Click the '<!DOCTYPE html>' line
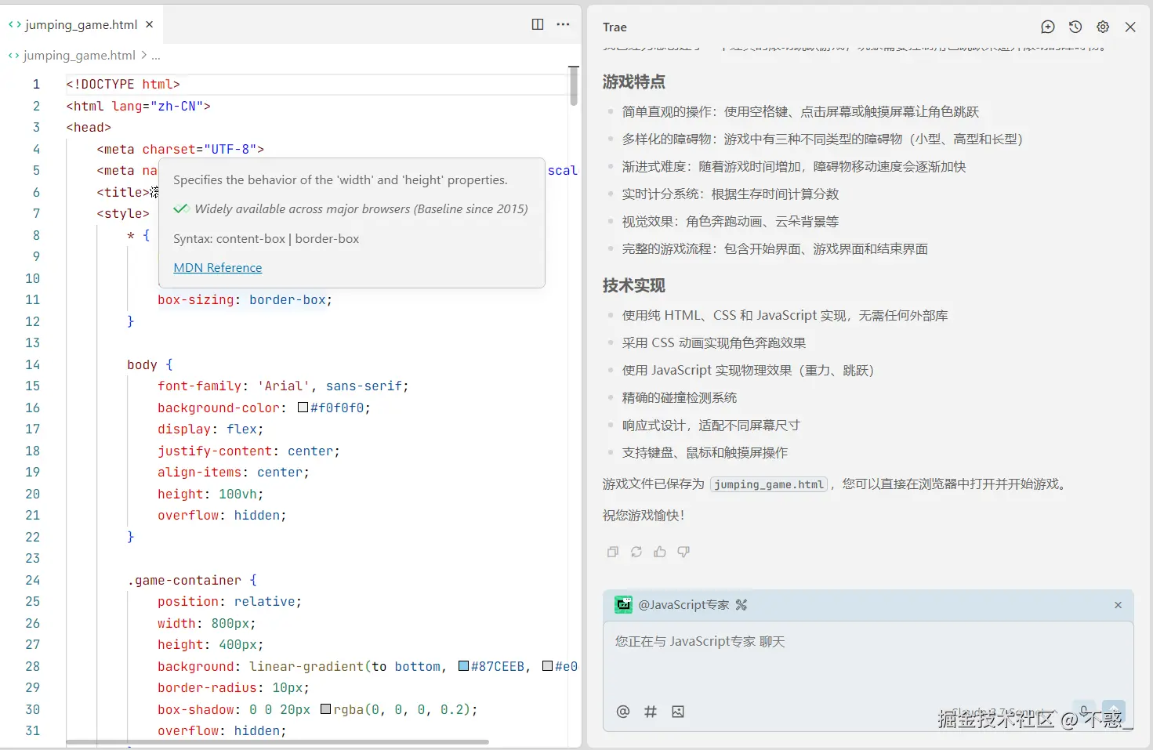This screenshot has width=1153, height=750. pyautogui.click(x=123, y=84)
